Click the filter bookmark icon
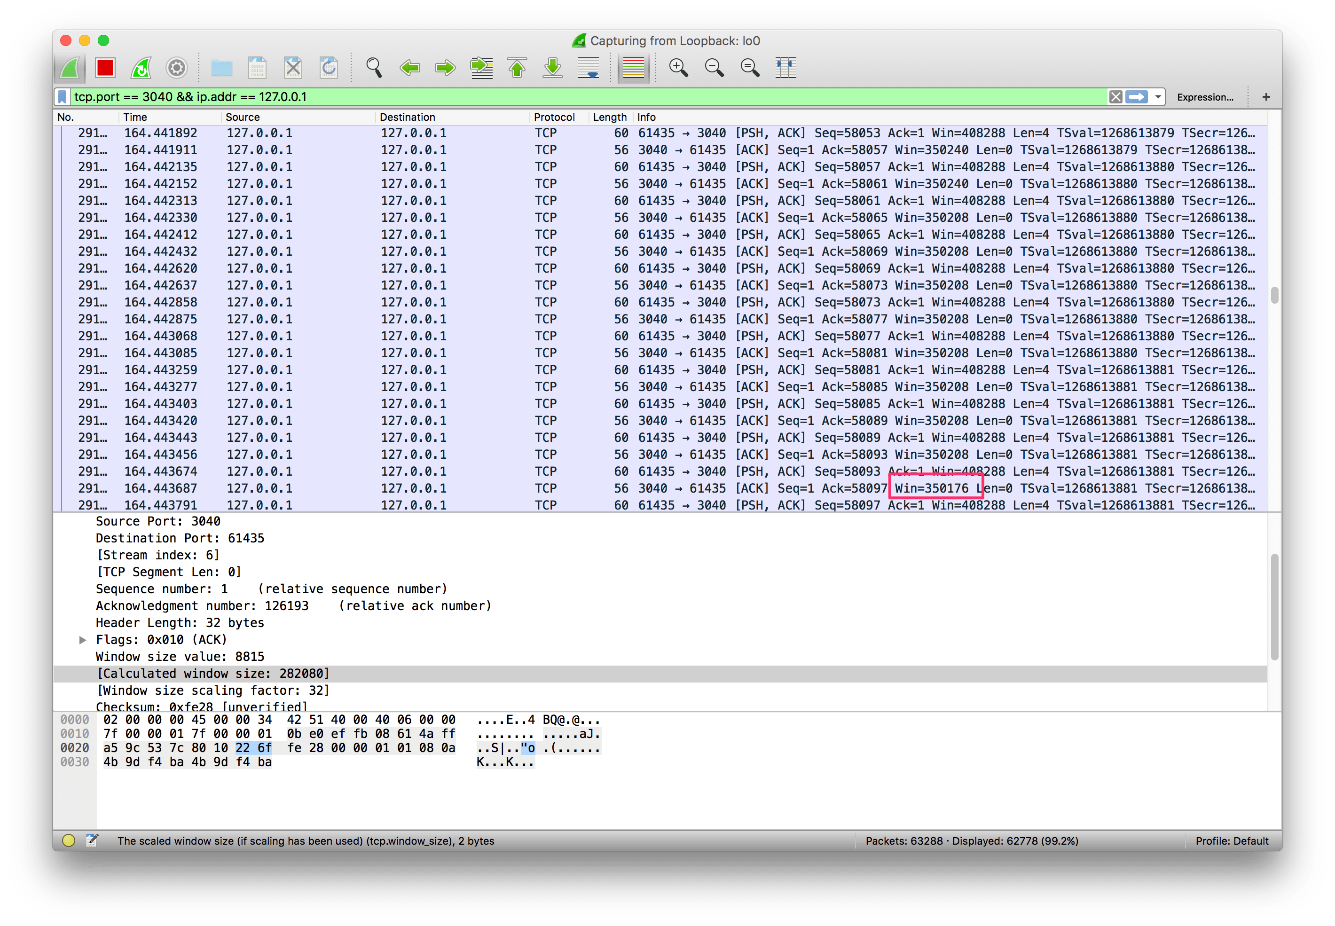Screen dimensions: 1335x926 pyautogui.click(x=62, y=97)
